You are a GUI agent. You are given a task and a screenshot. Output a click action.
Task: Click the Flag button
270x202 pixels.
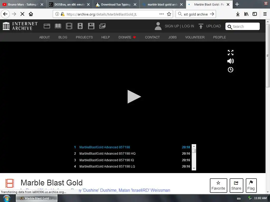click(251, 185)
